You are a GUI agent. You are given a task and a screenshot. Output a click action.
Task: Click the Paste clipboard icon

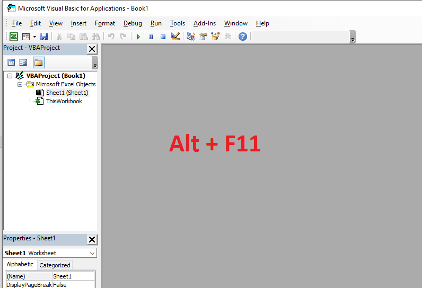point(83,37)
